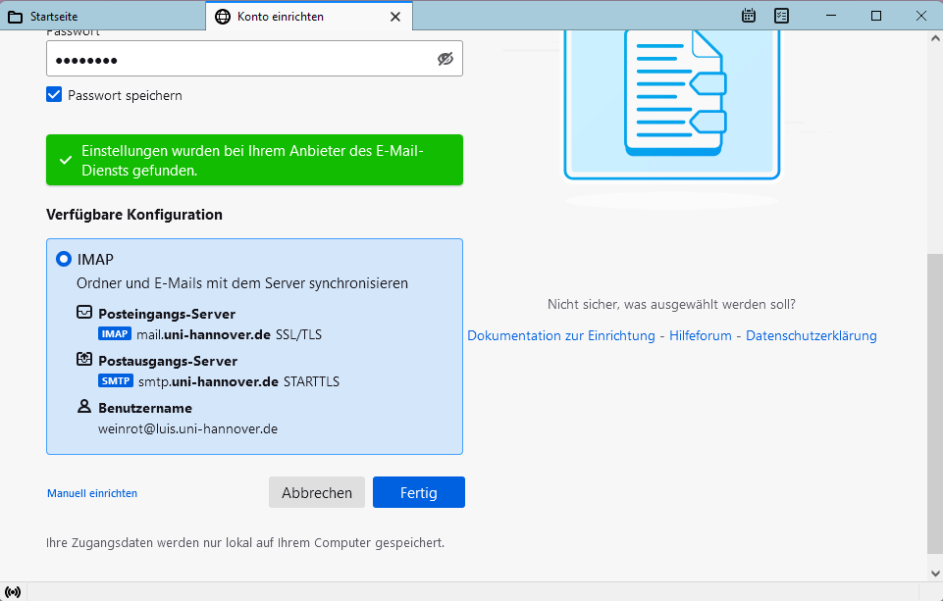Select the IMAP radio button
The image size is (943, 601).
click(x=64, y=260)
